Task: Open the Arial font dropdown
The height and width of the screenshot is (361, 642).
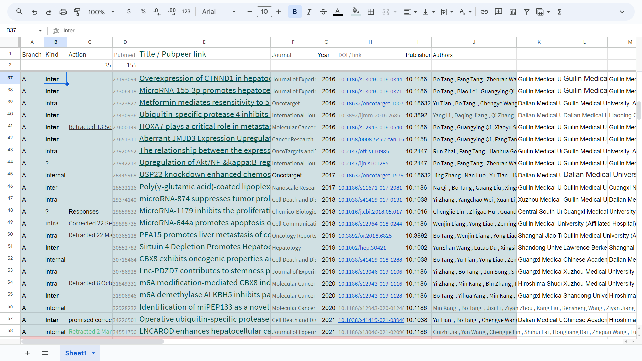Action: (219, 12)
